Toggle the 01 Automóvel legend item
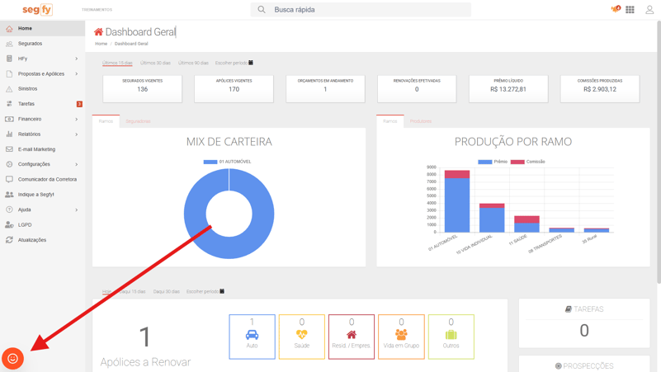Image resolution: width=661 pixels, height=372 pixels. click(228, 162)
